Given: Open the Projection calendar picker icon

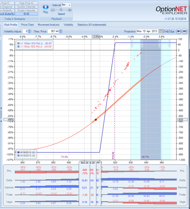Looking at the screenshot, I should coord(161,31).
